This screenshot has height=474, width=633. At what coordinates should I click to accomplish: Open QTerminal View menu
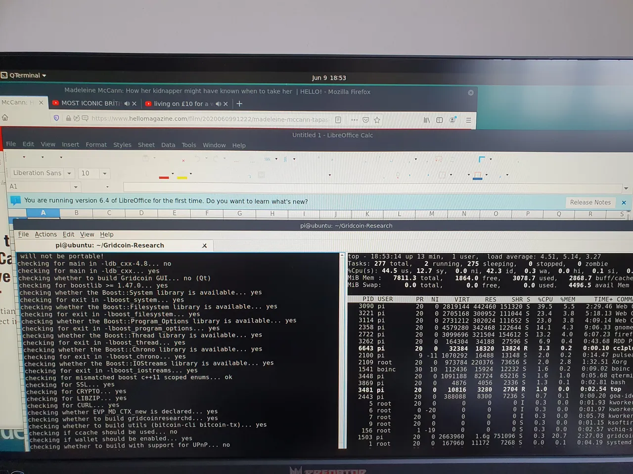tap(87, 235)
